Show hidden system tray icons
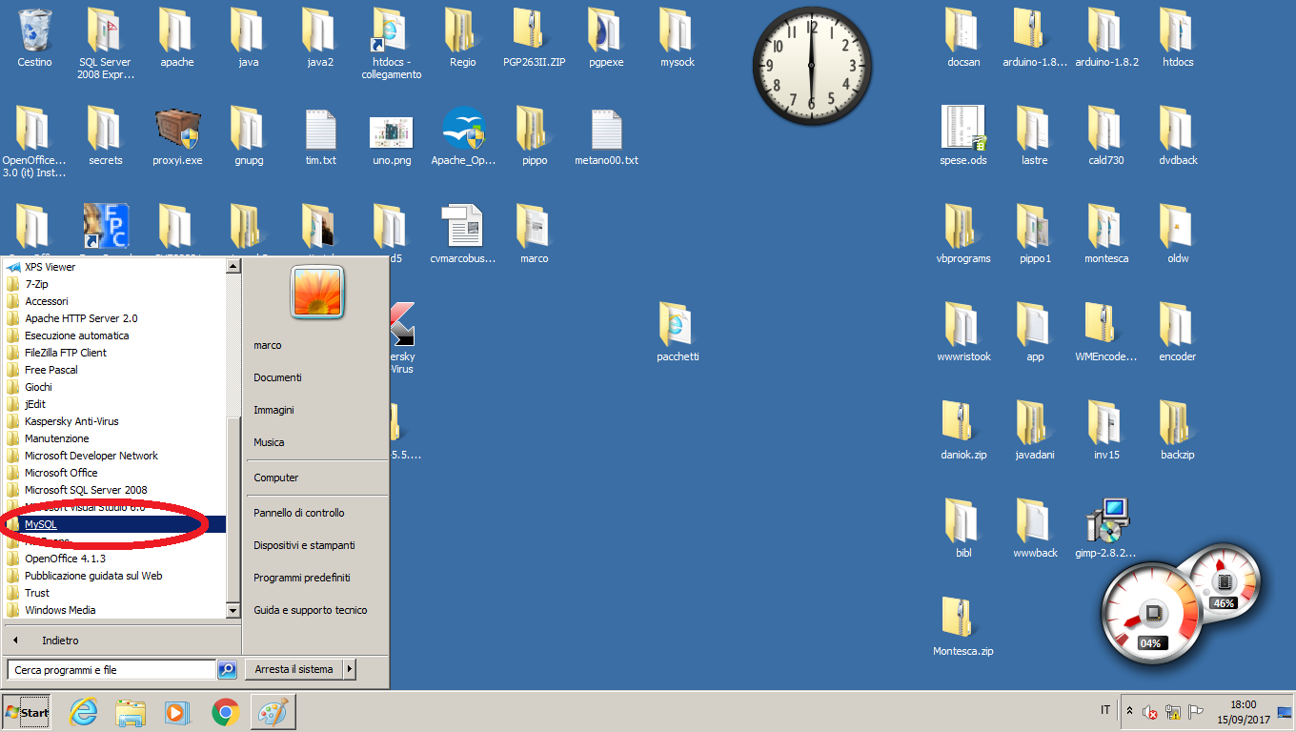 (x=1130, y=712)
